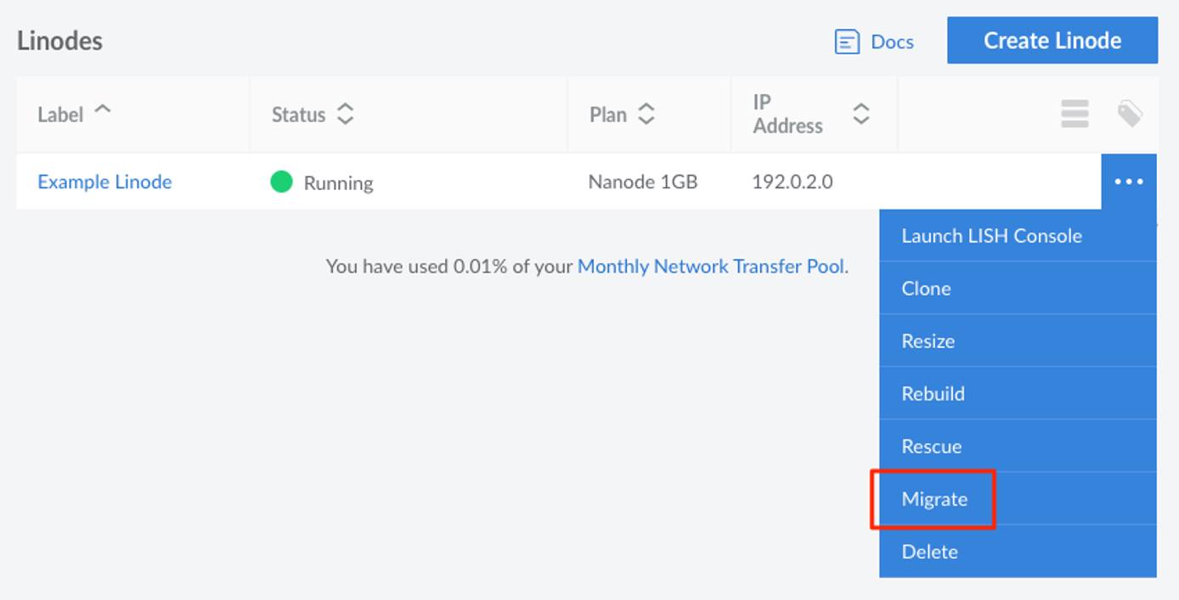Choose Launch LISH Console from the menu
Viewport: 1179px width, 600px height.
tap(992, 235)
